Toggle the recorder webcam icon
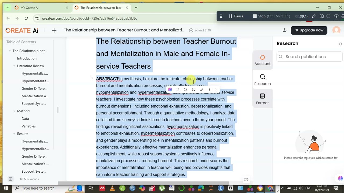The height and width of the screenshot is (193, 344). [x=336, y=16]
